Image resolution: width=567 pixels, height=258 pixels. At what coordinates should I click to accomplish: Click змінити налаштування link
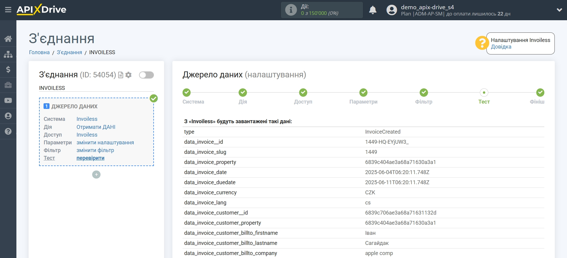105,143
